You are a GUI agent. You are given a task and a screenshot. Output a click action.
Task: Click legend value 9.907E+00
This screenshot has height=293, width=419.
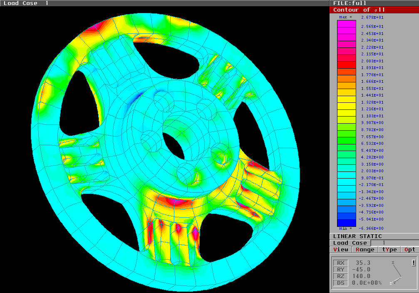coord(372,123)
